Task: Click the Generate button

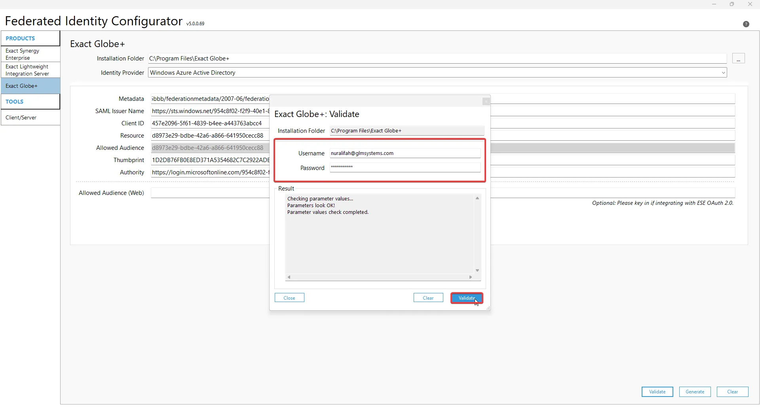Action: [x=695, y=392]
